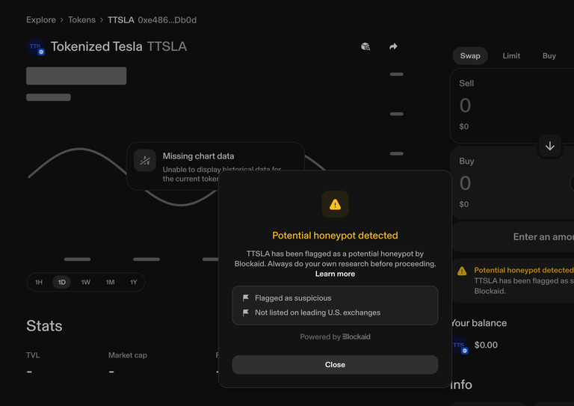Click the TTSLA token logo beside the title
The image size is (574, 406).
coord(36,47)
